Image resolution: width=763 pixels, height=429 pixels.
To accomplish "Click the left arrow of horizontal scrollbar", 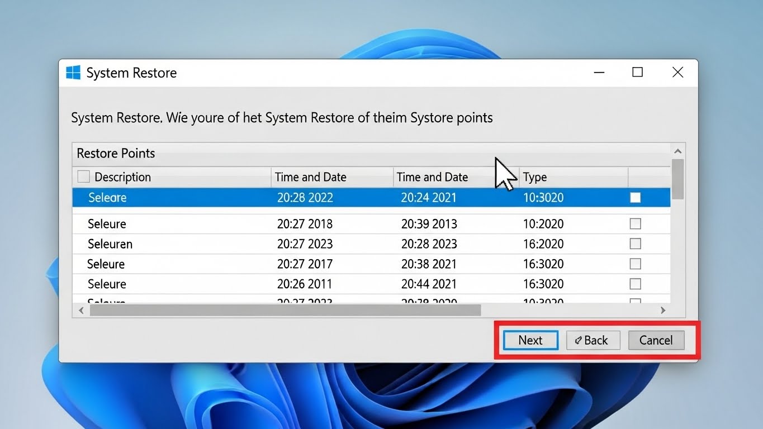I will [x=81, y=310].
